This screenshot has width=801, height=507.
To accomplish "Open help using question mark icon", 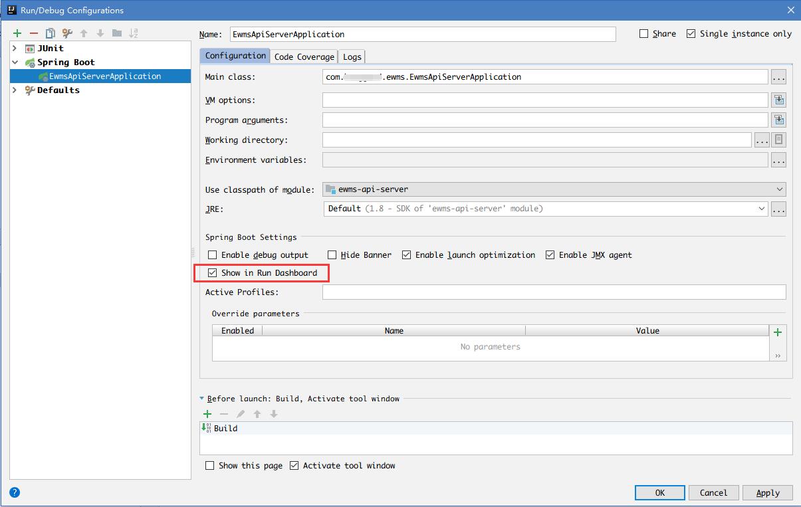I will pyautogui.click(x=15, y=492).
